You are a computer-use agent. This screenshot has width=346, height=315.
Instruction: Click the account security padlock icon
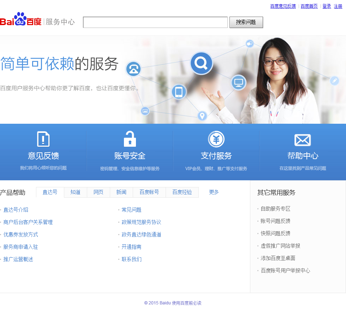click(130, 139)
